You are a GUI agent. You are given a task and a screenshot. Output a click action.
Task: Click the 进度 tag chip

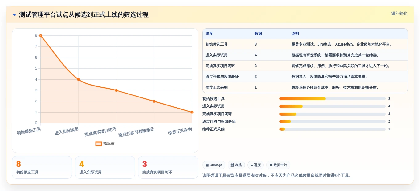[255, 165]
